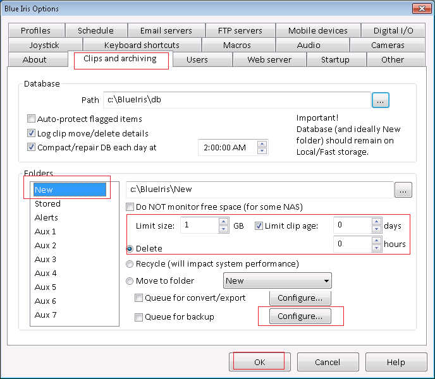435x379 pixels.
Task: Select Stored in the folders list
Action: coord(47,203)
